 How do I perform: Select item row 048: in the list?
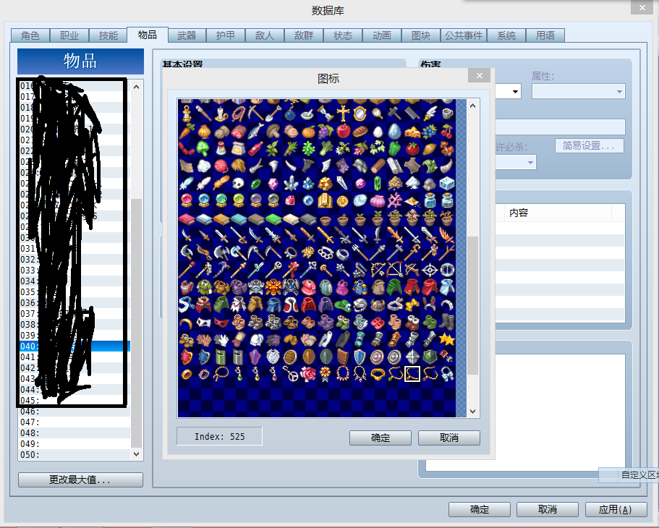(x=75, y=433)
